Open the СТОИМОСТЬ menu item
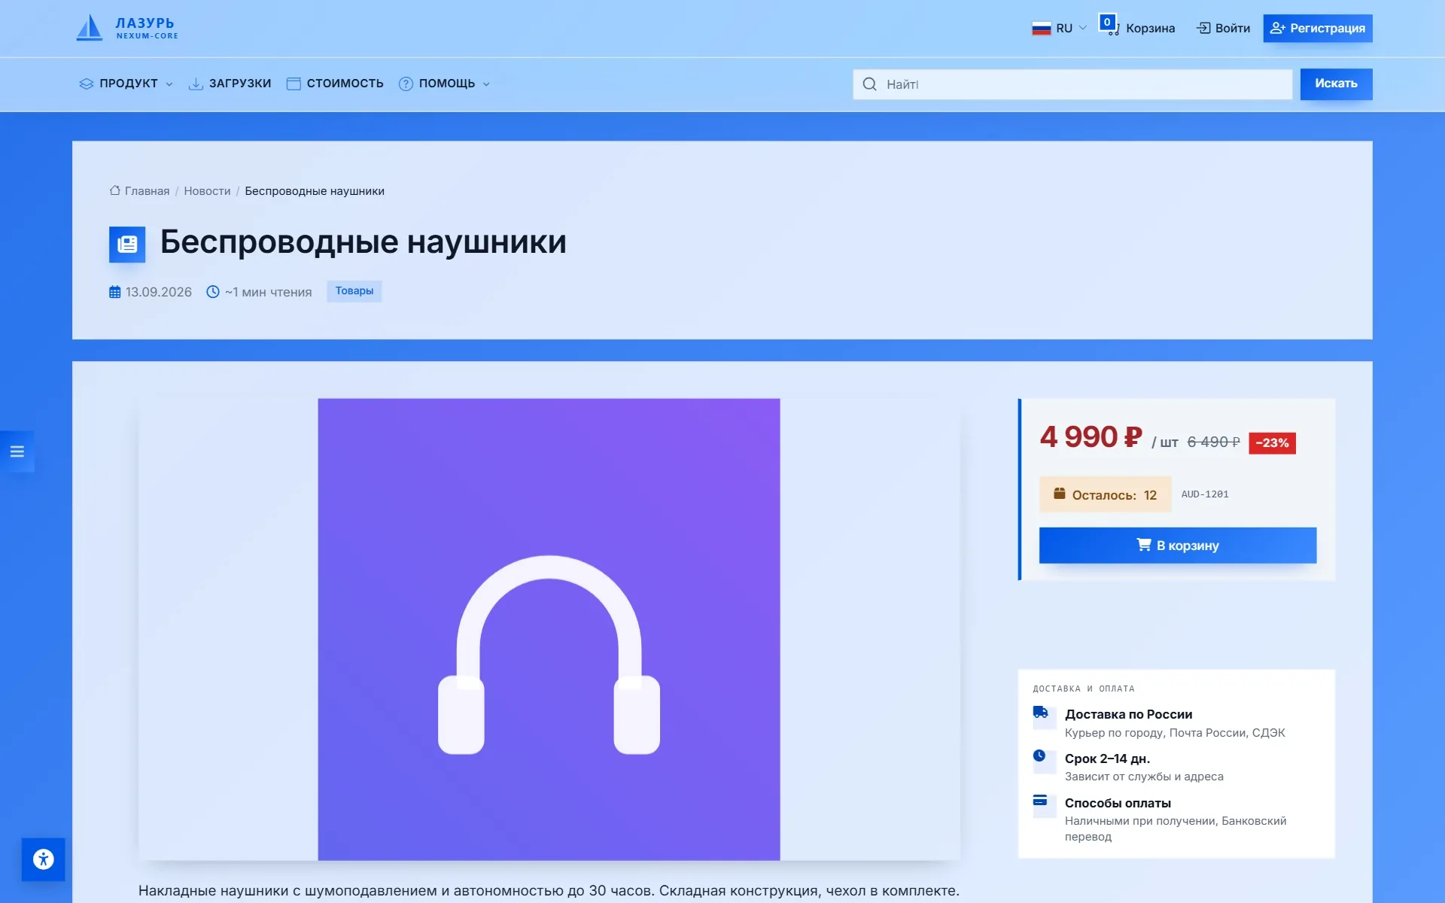1445x903 pixels. tap(335, 84)
